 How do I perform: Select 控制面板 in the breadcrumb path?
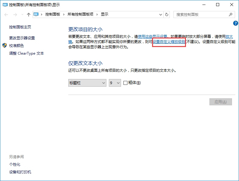53,14
